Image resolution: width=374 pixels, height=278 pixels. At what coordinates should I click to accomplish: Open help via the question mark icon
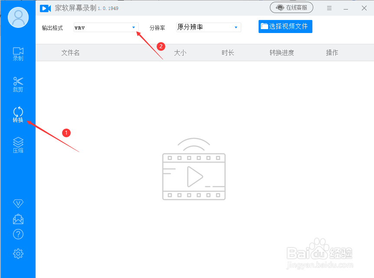[x=18, y=234]
